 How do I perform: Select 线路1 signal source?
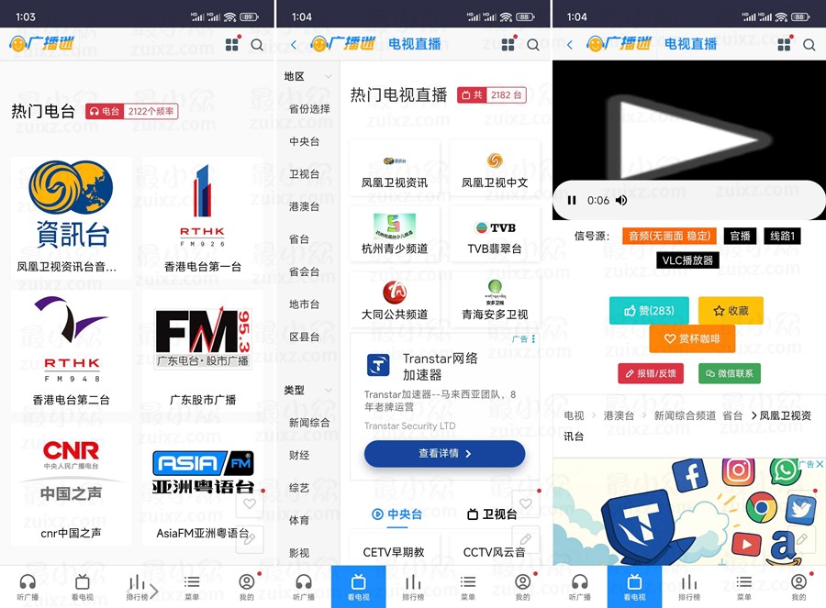pos(782,236)
